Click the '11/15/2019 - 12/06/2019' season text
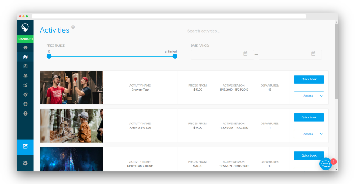 pos(234,166)
